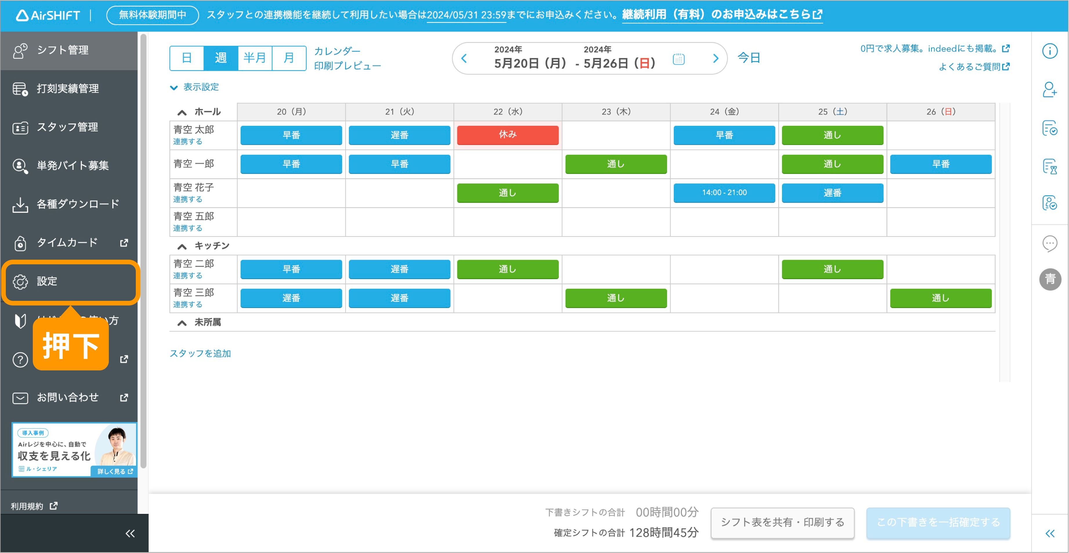Collapse the left sidebar with double chevron
The width and height of the screenshot is (1069, 553).
(x=130, y=534)
